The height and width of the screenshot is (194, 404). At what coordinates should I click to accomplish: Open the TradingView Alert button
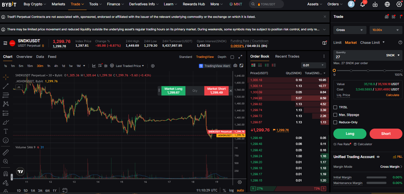215,66
